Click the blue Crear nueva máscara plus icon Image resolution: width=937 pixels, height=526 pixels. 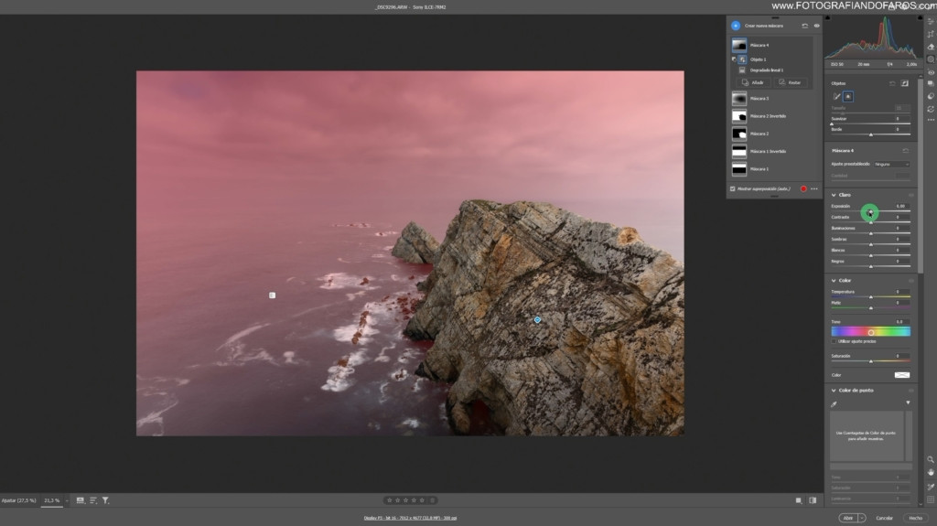click(736, 26)
